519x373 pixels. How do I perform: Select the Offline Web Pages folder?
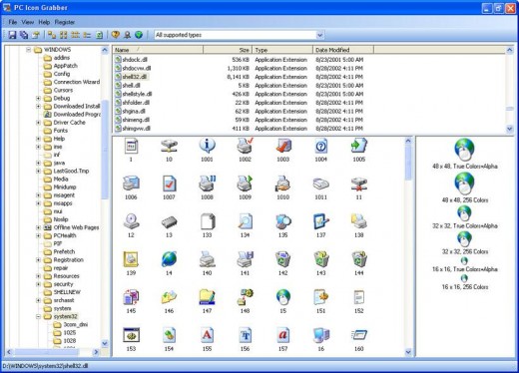(x=76, y=227)
